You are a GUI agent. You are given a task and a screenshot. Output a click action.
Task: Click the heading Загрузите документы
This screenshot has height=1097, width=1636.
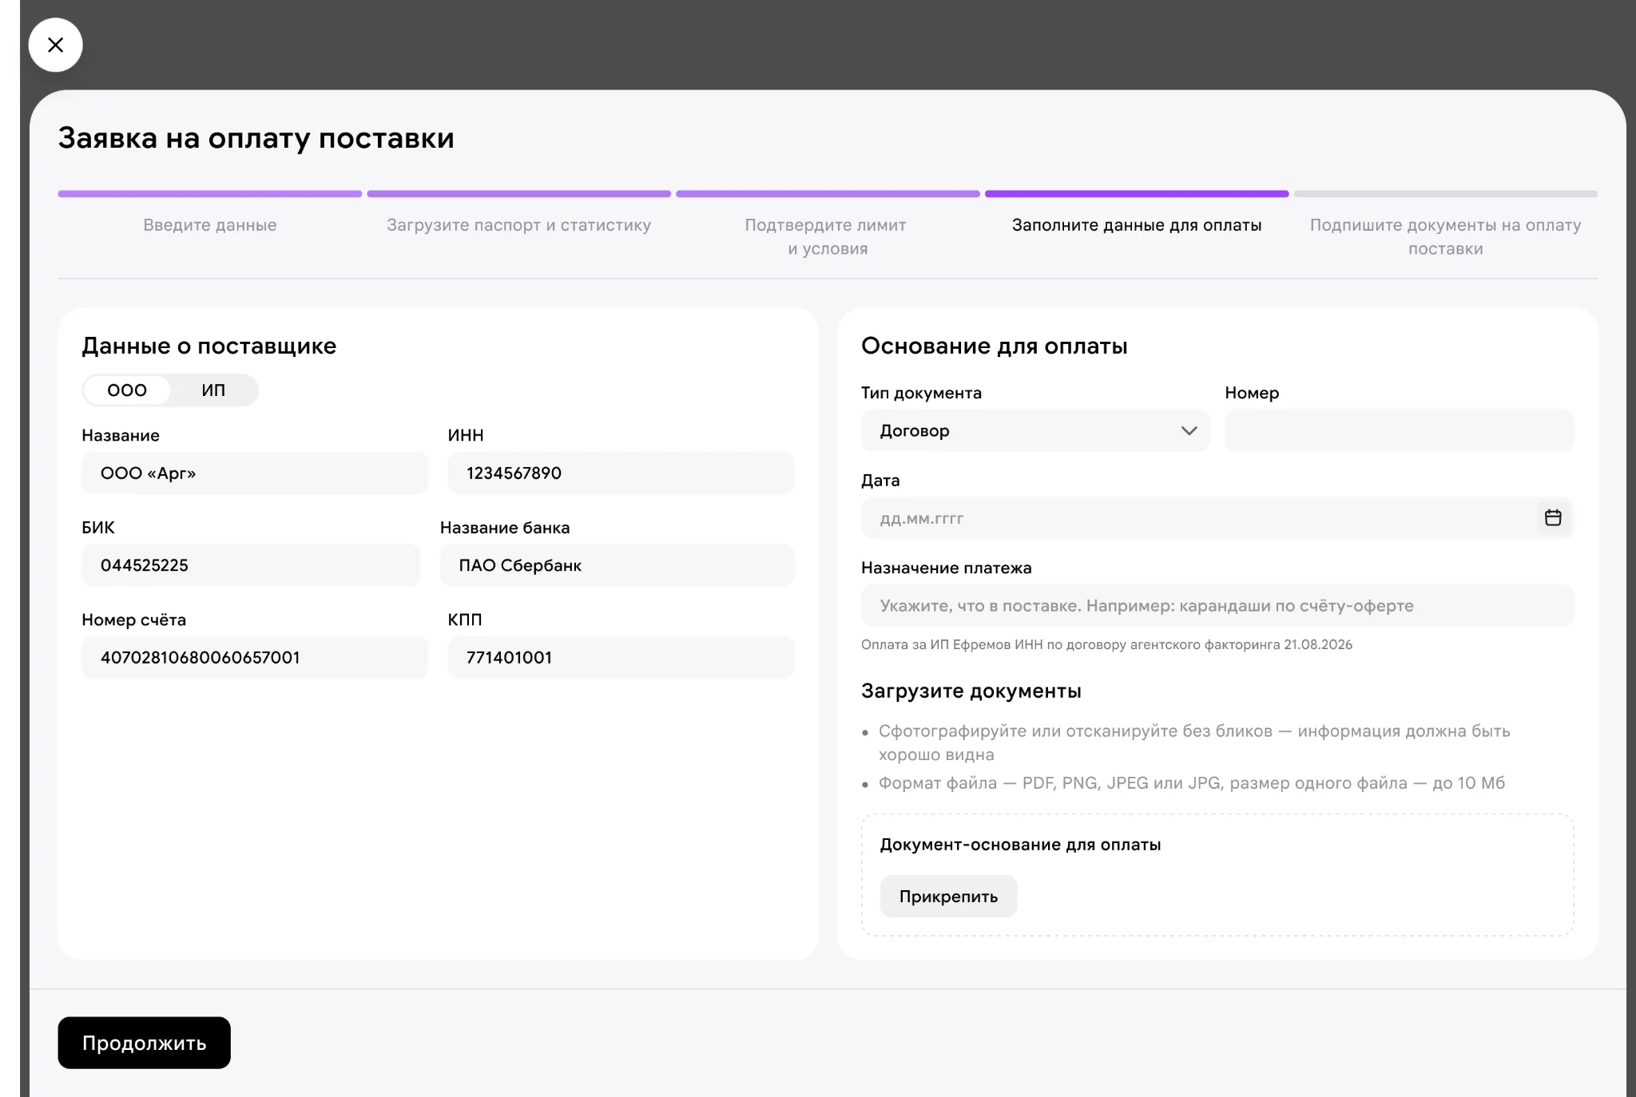[971, 691]
